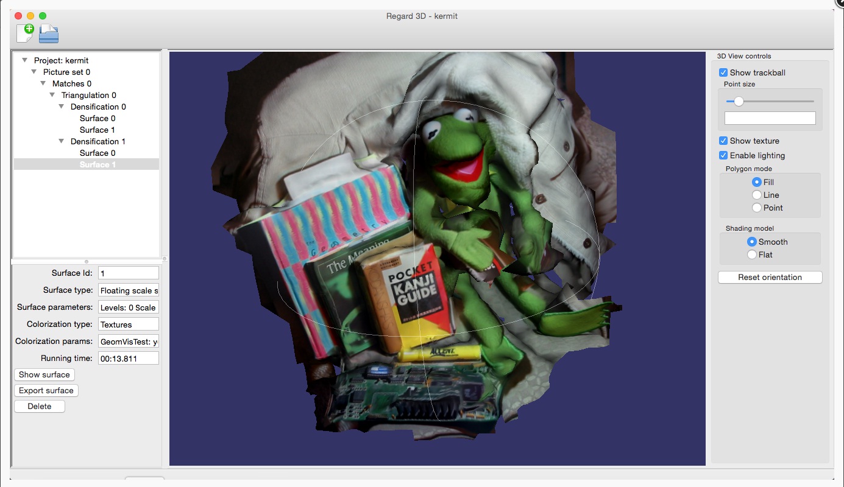Select the Densification 1 label in the tree
The width and height of the screenshot is (844, 487).
point(98,141)
